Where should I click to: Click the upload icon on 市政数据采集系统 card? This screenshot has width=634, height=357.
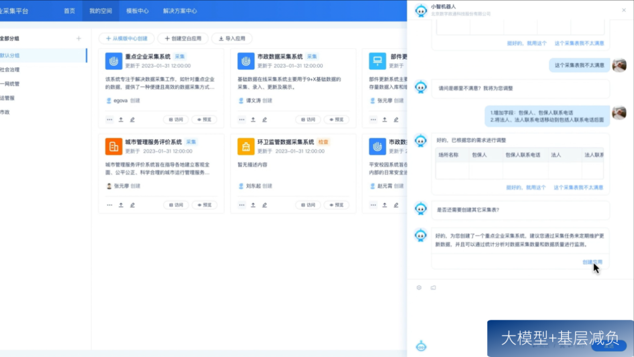click(253, 119)
